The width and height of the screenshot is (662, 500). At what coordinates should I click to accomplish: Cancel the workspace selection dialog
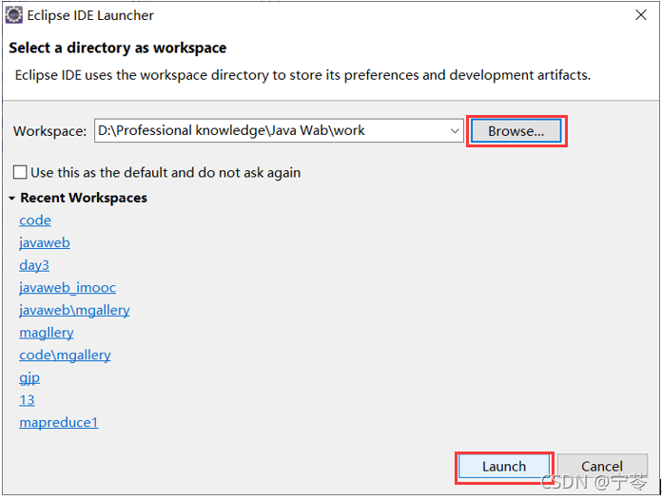tap(602, 467)
